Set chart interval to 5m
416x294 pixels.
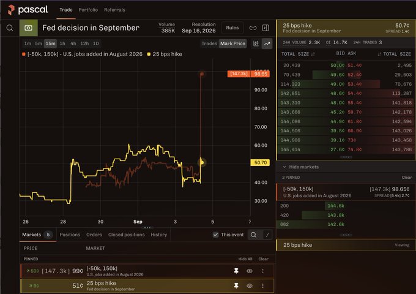click(x=39, y=43)
